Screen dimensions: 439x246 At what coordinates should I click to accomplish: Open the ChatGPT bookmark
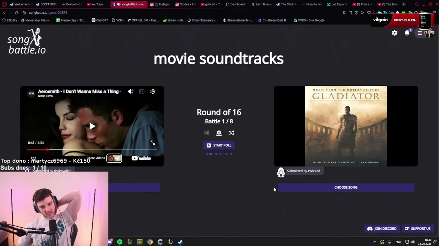(x=100, y=20)
